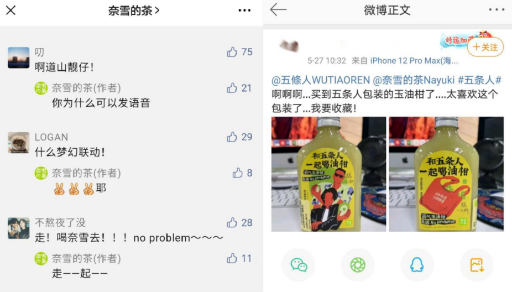Follow the poster with +关注 button
Image resolution: width=512 pixels, height=292 pixels.
click(485, 48)
